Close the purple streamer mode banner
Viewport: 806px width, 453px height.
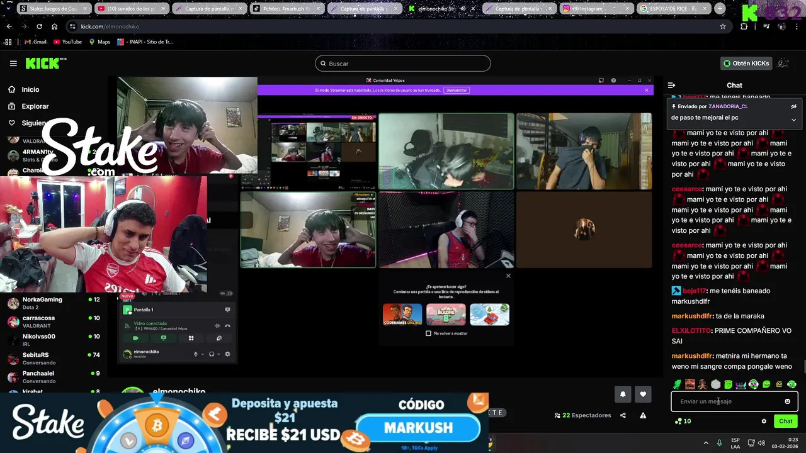[646, 91]
